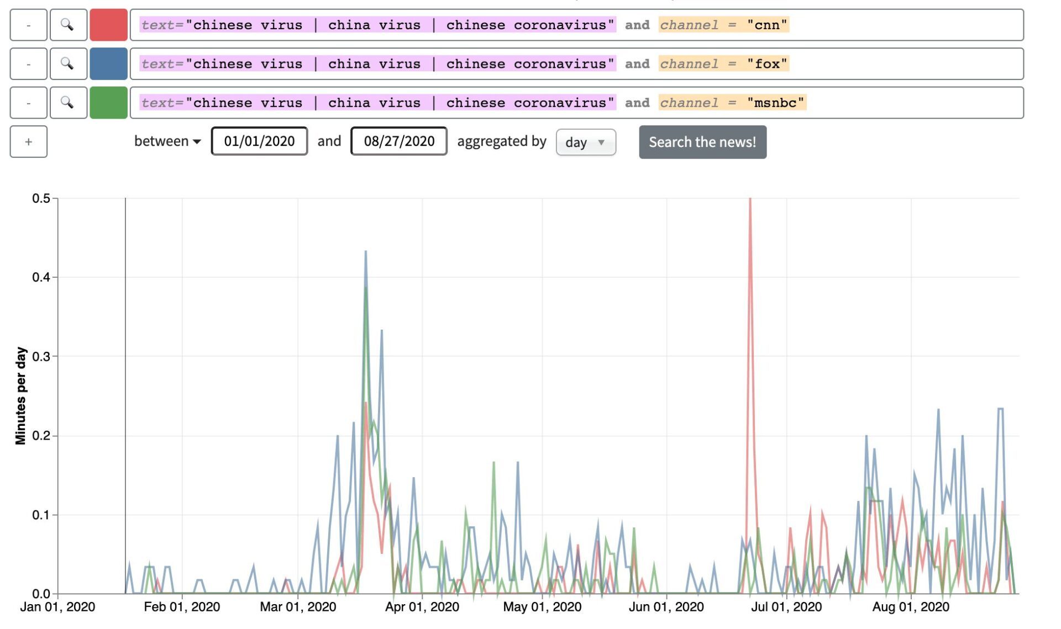The width and height of the screenshot is (1061, 629).
Task: Click the CNN peak spike near July 2020
Action: pos(750,200)
